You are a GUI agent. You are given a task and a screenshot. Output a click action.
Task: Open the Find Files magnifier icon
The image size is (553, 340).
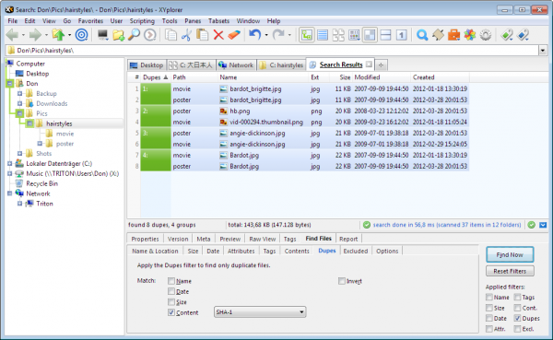tap(134, 35)
